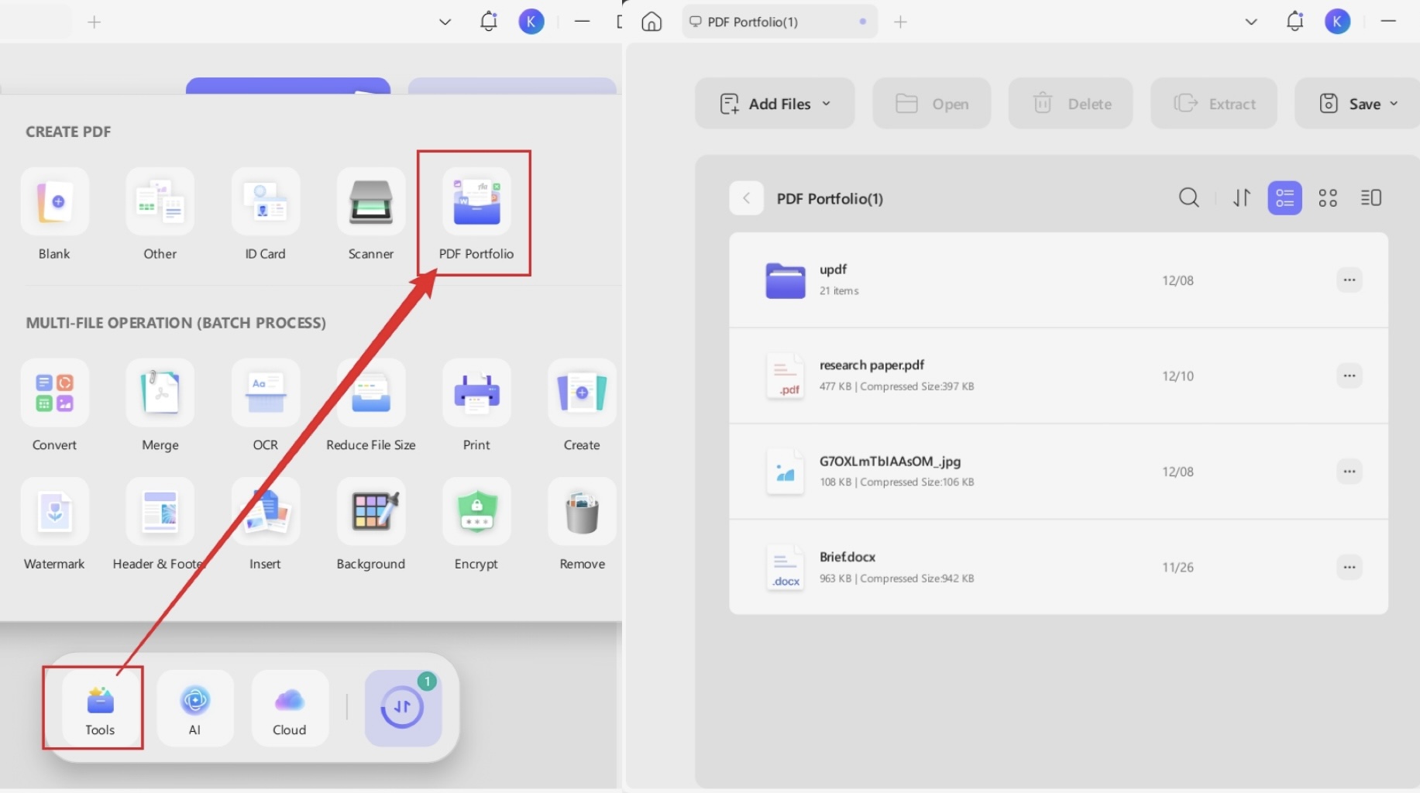This screenshot has height=793, width=1420.
Task: Select the research paper.pdf file
Action: coord(1058,376)
